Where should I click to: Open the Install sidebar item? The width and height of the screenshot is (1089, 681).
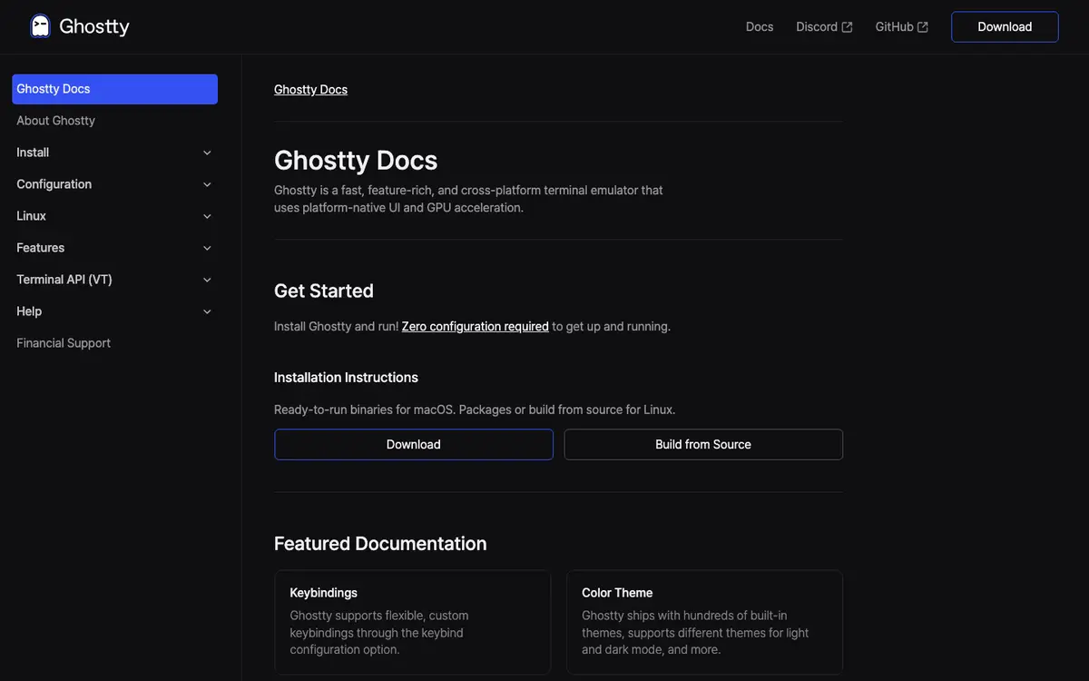[114, 153]
